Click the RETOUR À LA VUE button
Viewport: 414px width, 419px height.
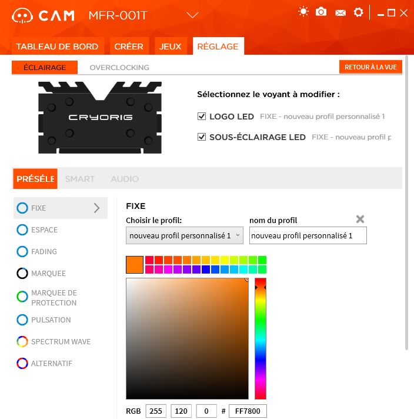pos(370,67)
